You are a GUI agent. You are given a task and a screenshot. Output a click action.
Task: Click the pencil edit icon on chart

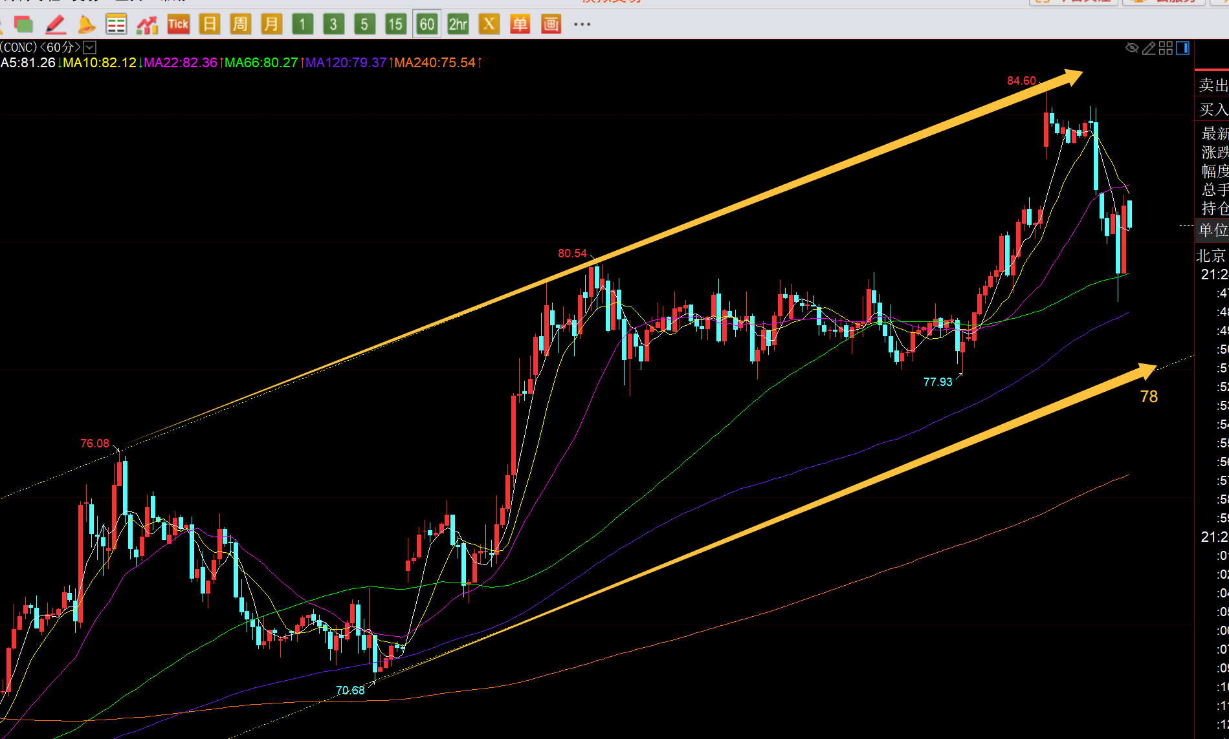pos(1149,48)
